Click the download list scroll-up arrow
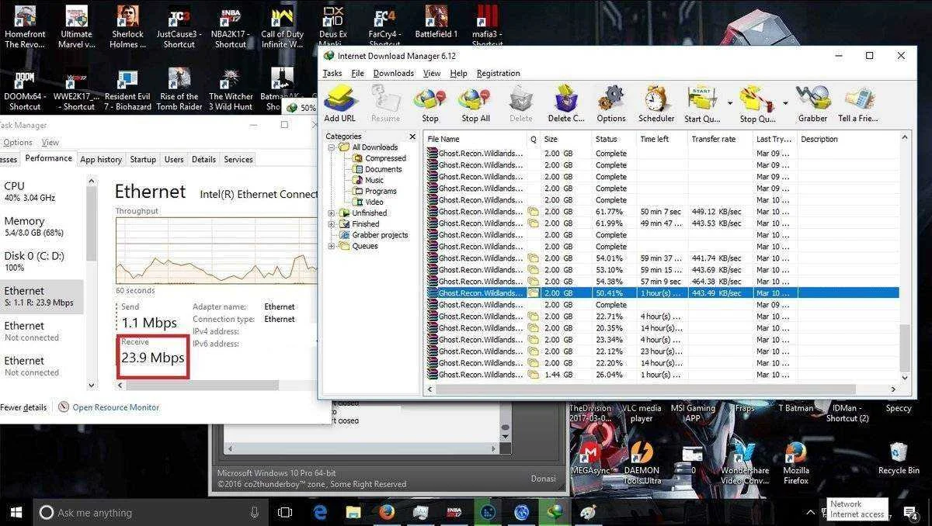Screen dimensions: 932x526 905,137
